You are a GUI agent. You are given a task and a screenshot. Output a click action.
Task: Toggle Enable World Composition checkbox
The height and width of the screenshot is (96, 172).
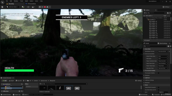click(x=159, y=87)
